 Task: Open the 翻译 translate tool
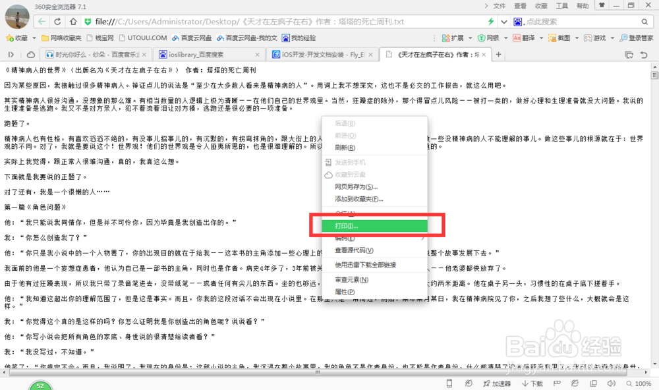[527, 38]
